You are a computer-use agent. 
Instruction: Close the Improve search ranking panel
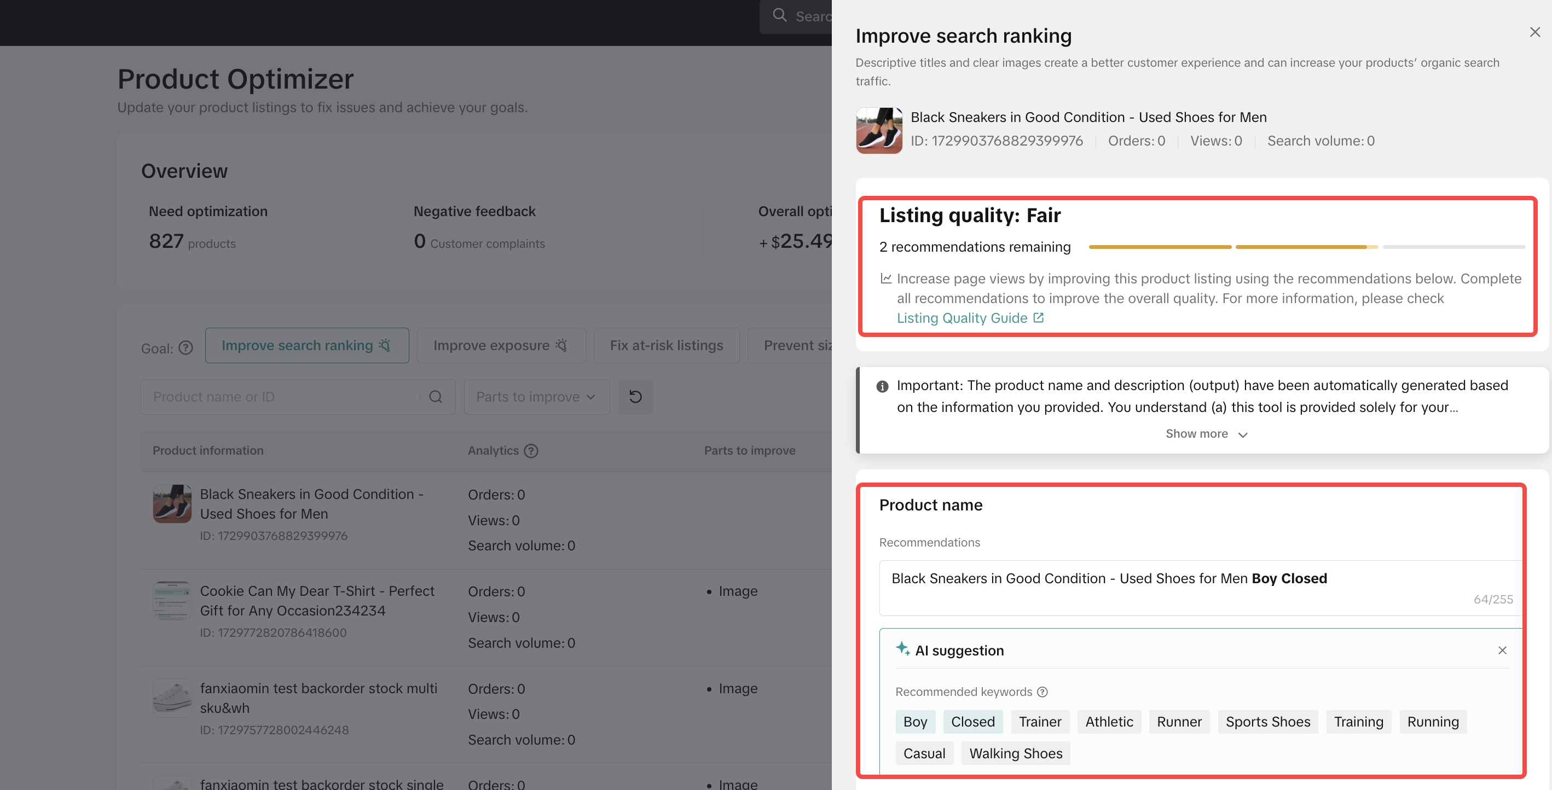tap(1534, 32)
